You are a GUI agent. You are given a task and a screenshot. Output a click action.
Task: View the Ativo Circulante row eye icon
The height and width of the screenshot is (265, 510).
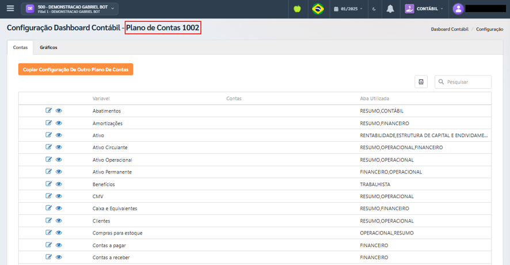click(x=59, y=147)
